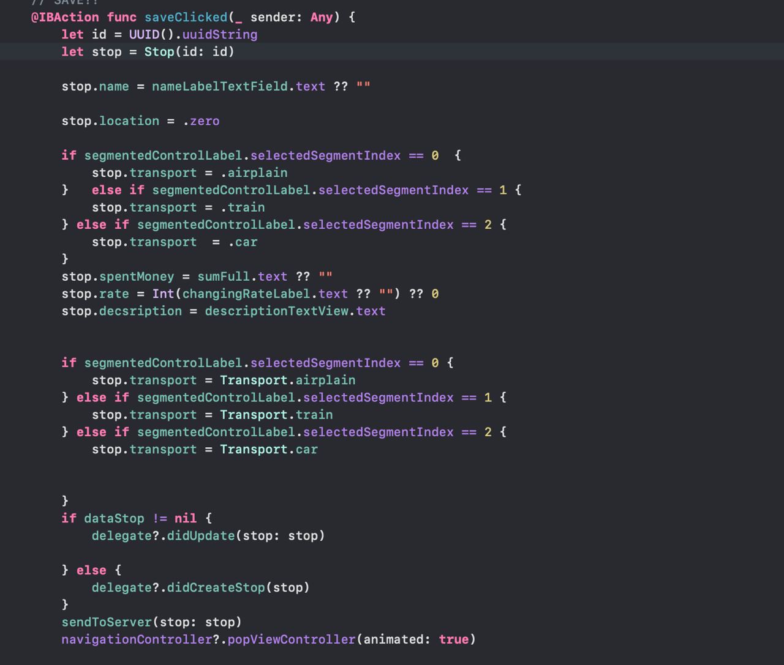Click the decsription property name

coord(140,311)
